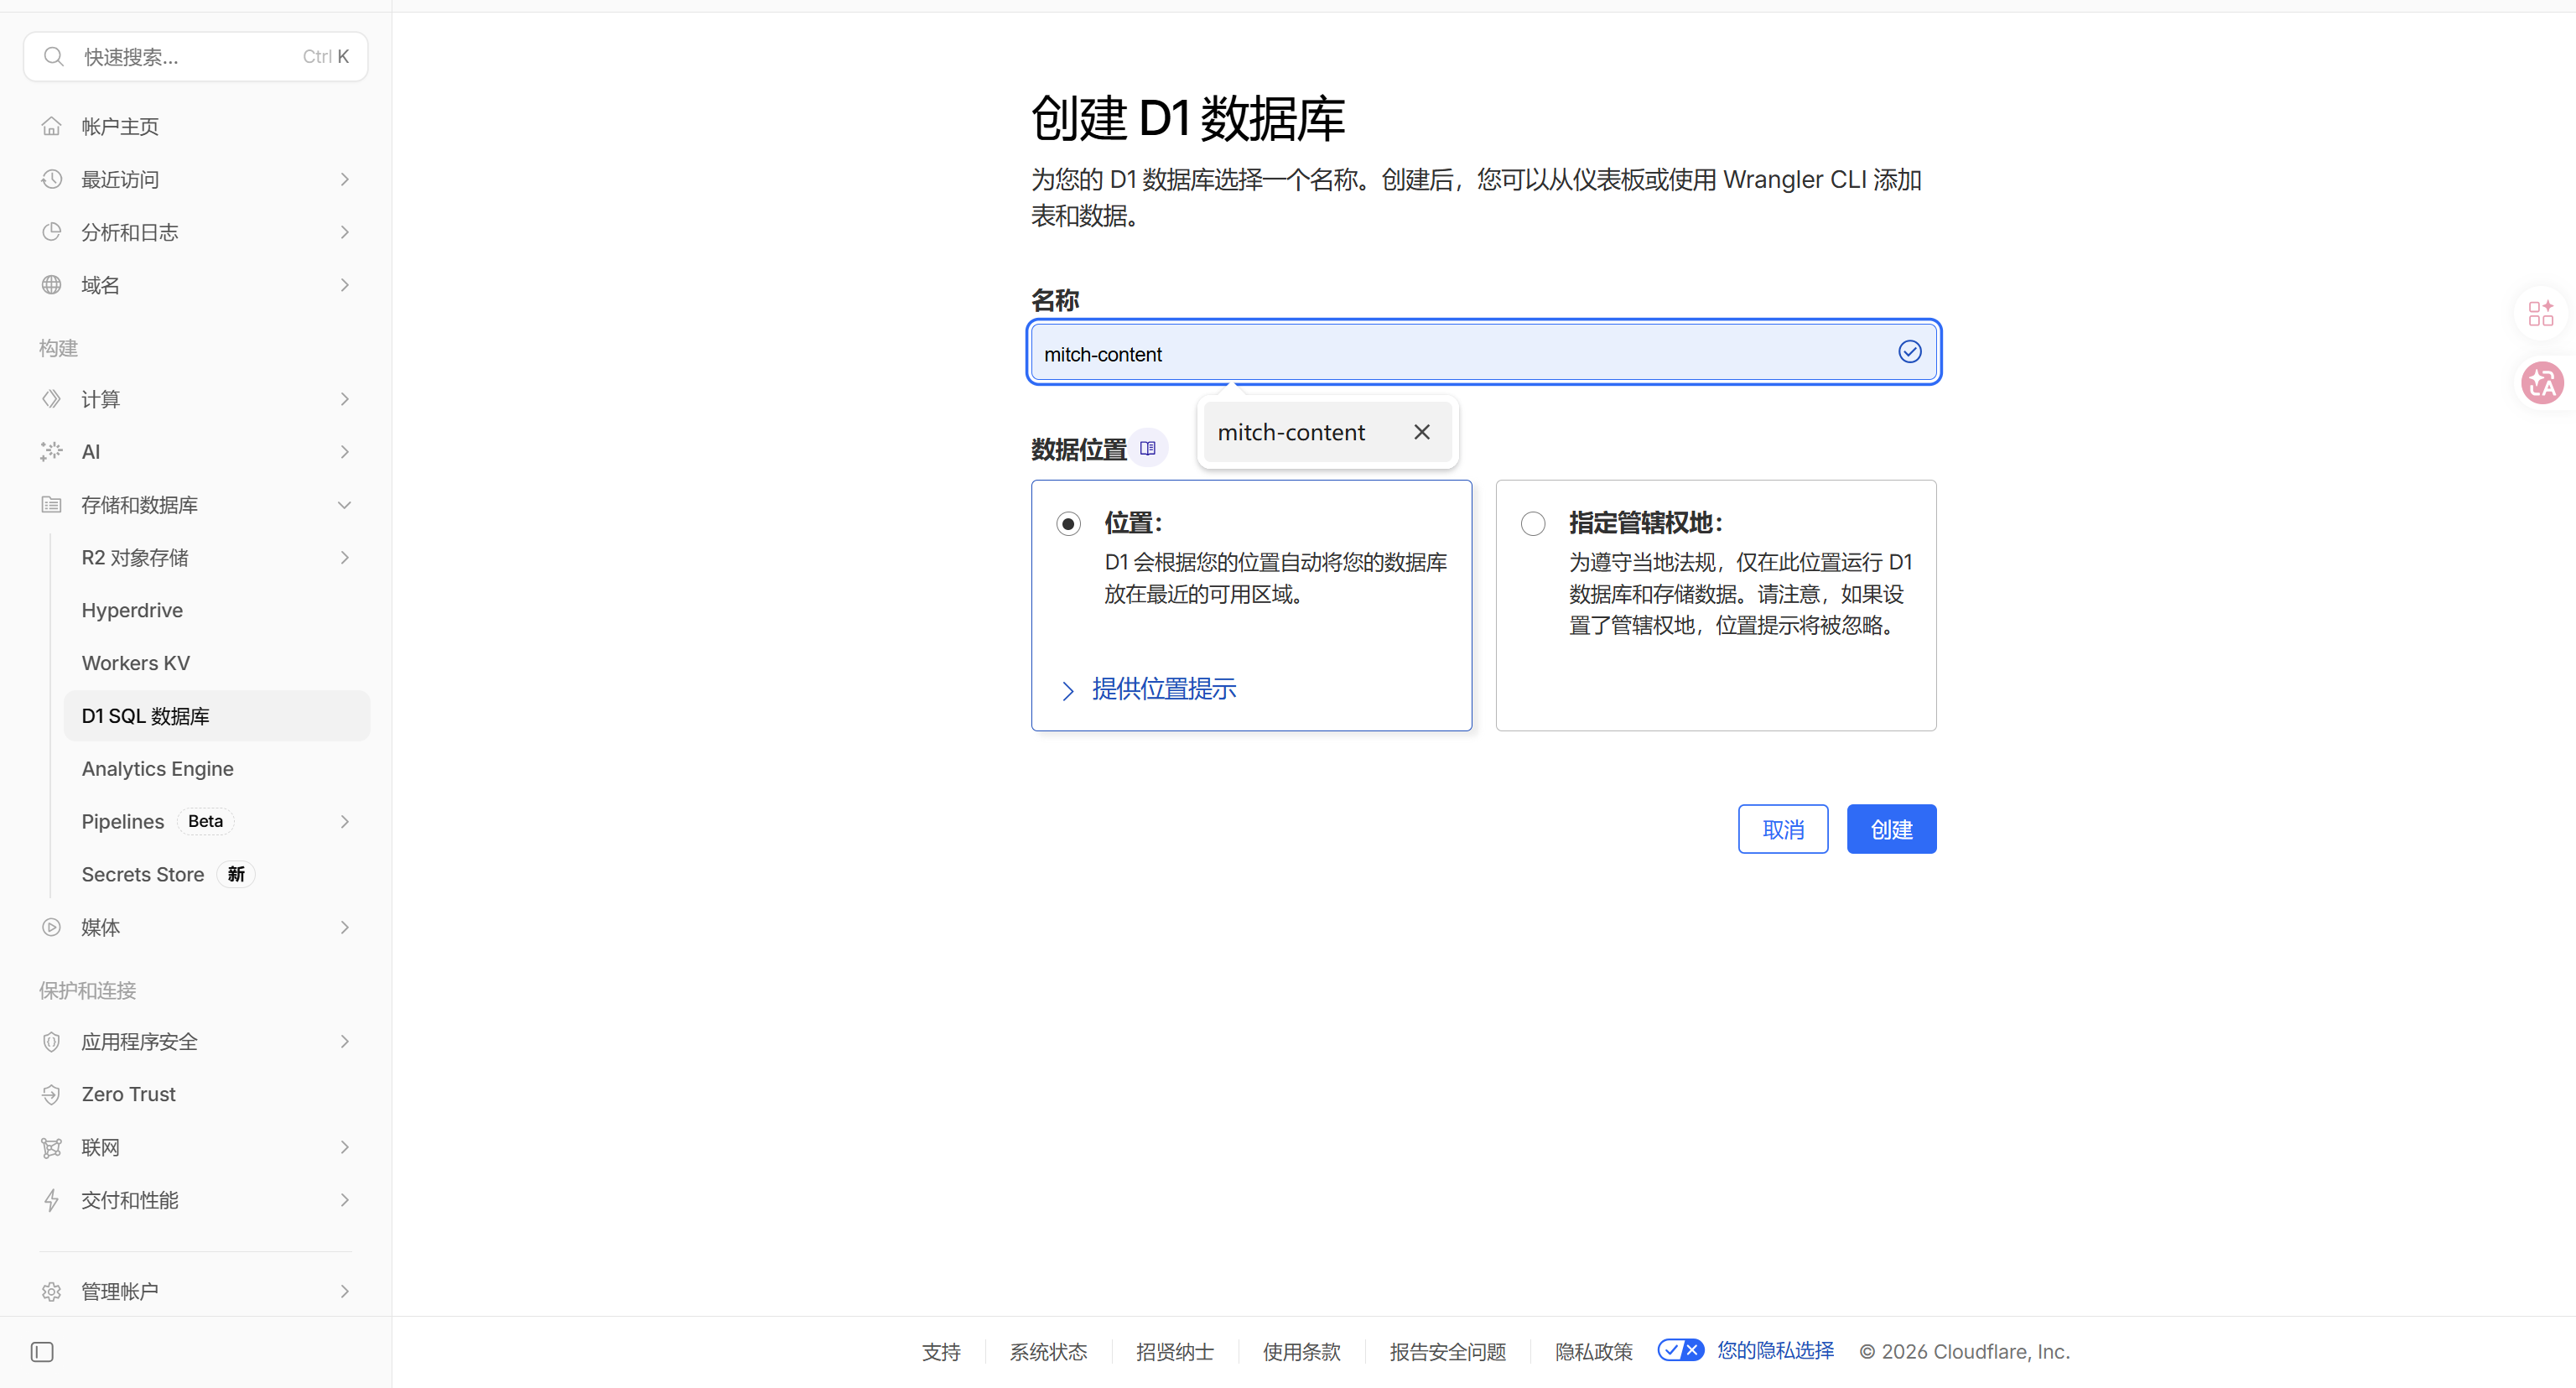This screenshot has height=1388, width=2576.
Task: Click the 名称 input field
Action: (1484, 352)
